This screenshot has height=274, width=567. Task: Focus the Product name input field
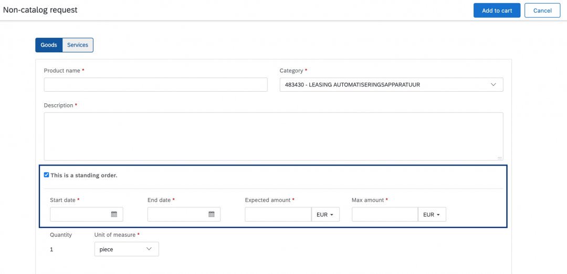(156, 84)
